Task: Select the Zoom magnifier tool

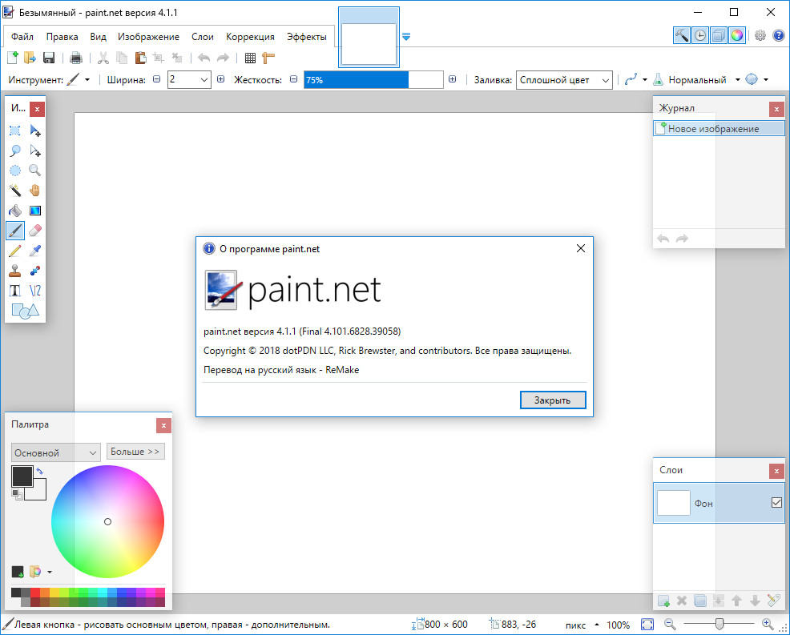Action: [x=34, y=171]
